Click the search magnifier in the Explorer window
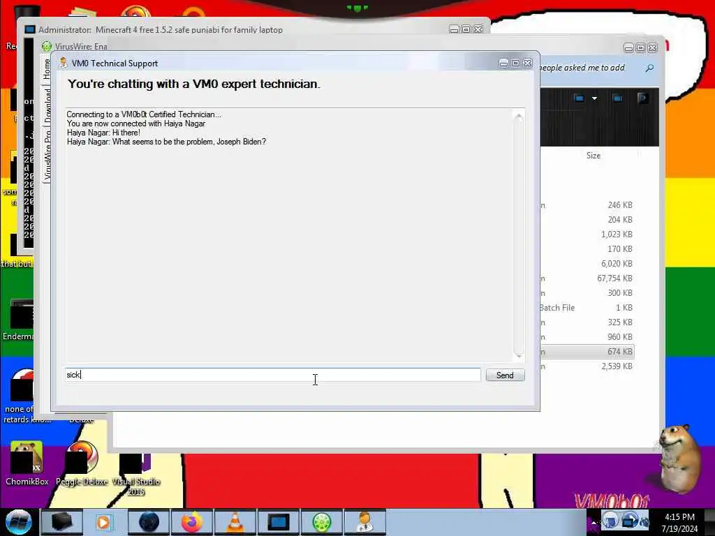This screenshot has width=715, height=536. coord(649,68)
